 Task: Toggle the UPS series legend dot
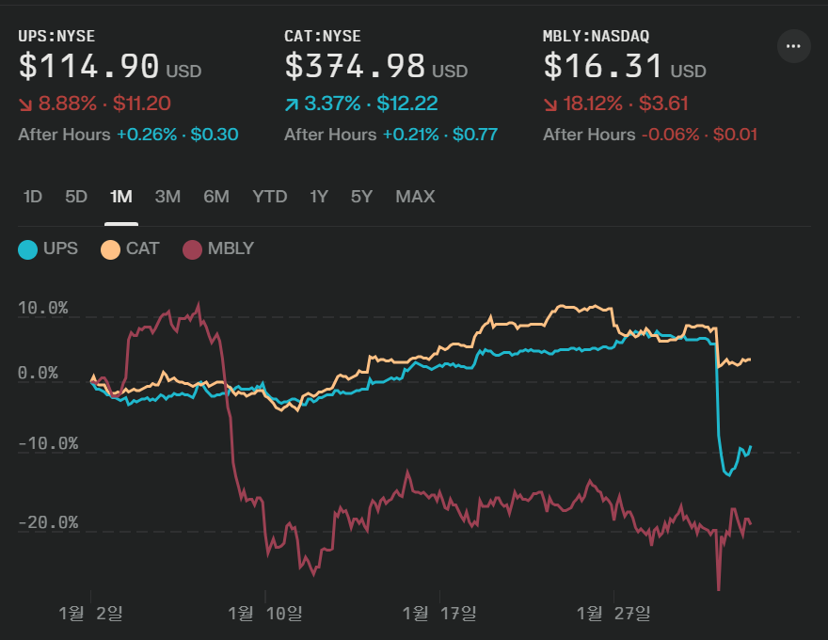point(27,249)
